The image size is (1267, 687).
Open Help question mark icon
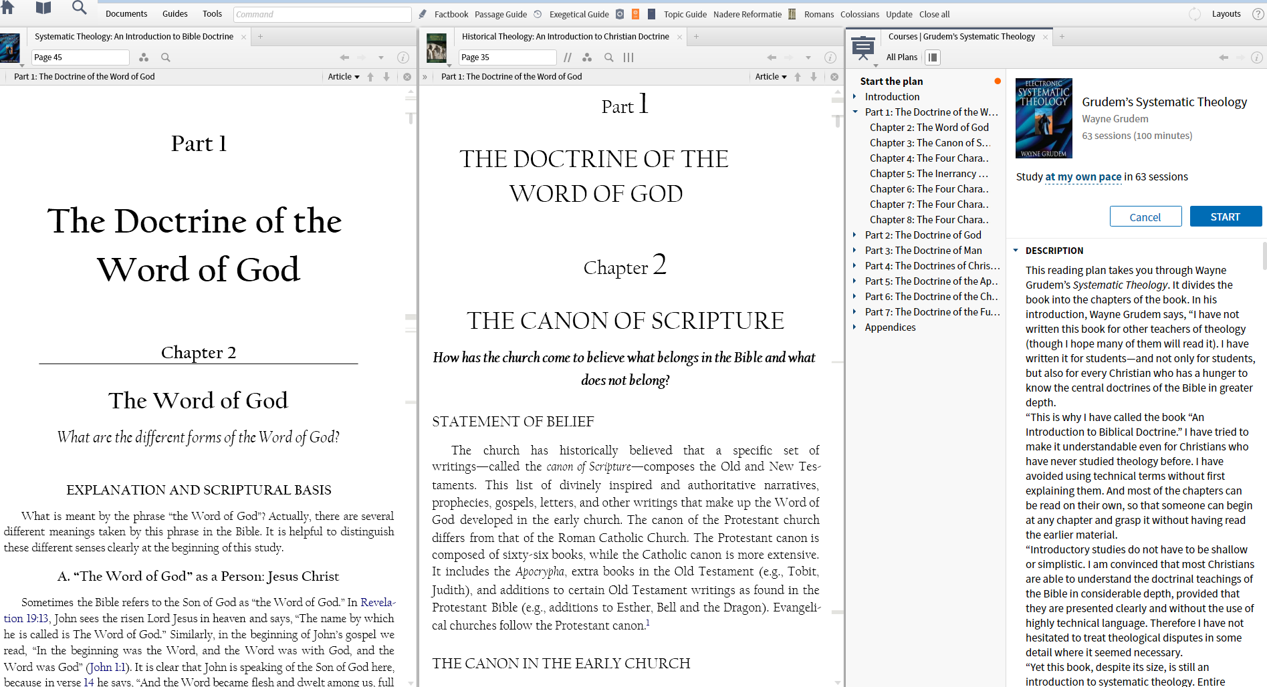[1258, 14]
